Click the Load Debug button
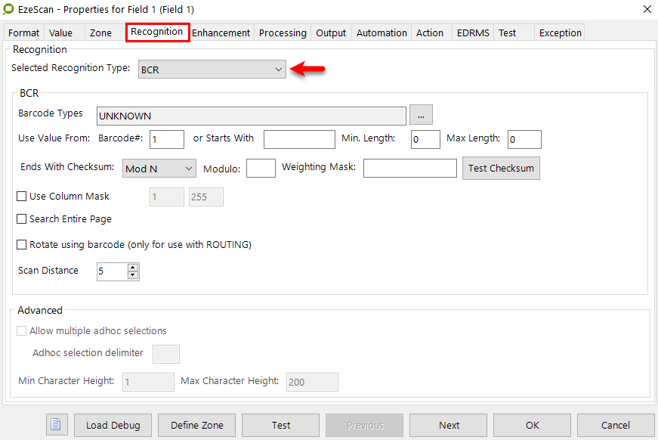 click(113, 425)
